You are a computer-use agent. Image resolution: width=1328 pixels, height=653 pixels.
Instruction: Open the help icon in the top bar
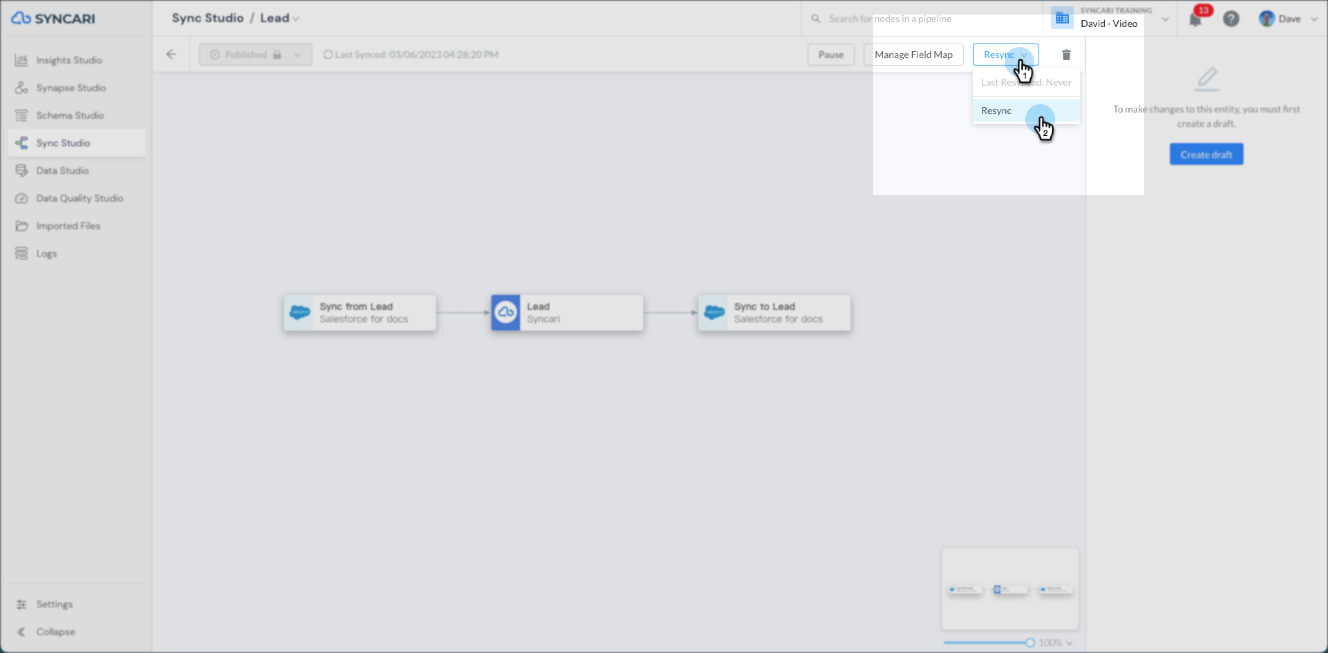(1232, 19)
